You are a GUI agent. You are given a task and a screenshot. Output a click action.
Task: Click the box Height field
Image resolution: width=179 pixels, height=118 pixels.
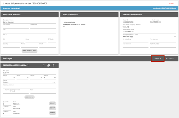pos(9,78)
